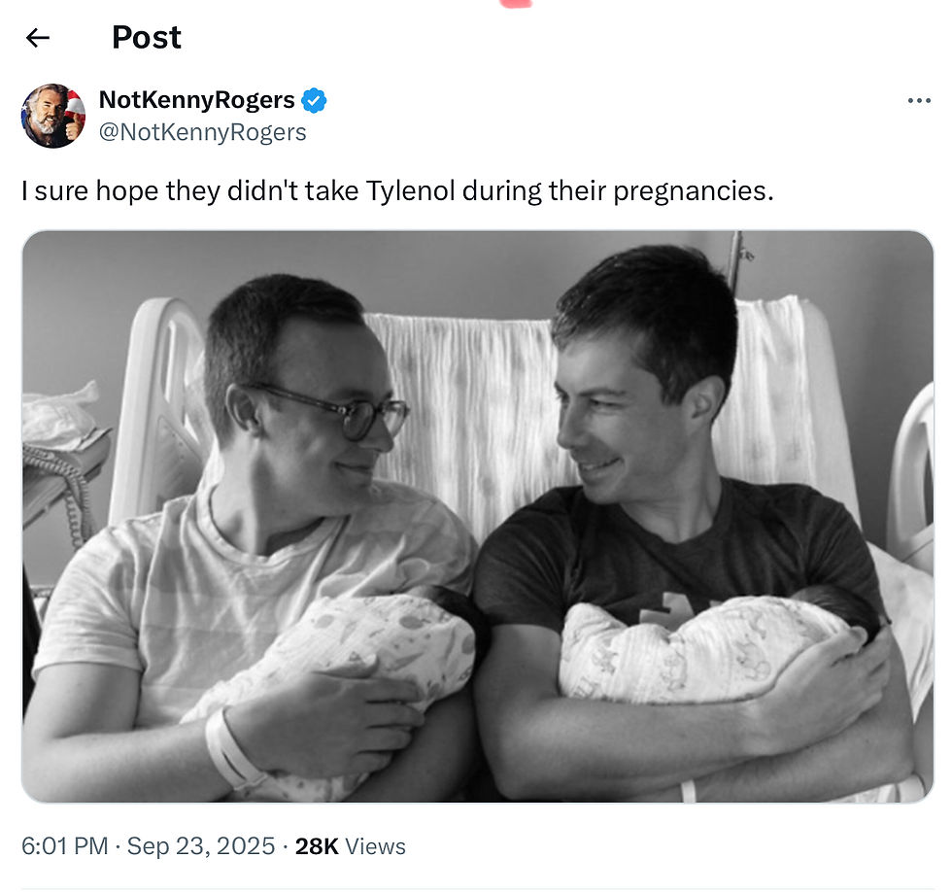The height and width of the screenshot is (892, 952).
Task: Open the more options ellipsis menu
Action: (x=918, y=101)
